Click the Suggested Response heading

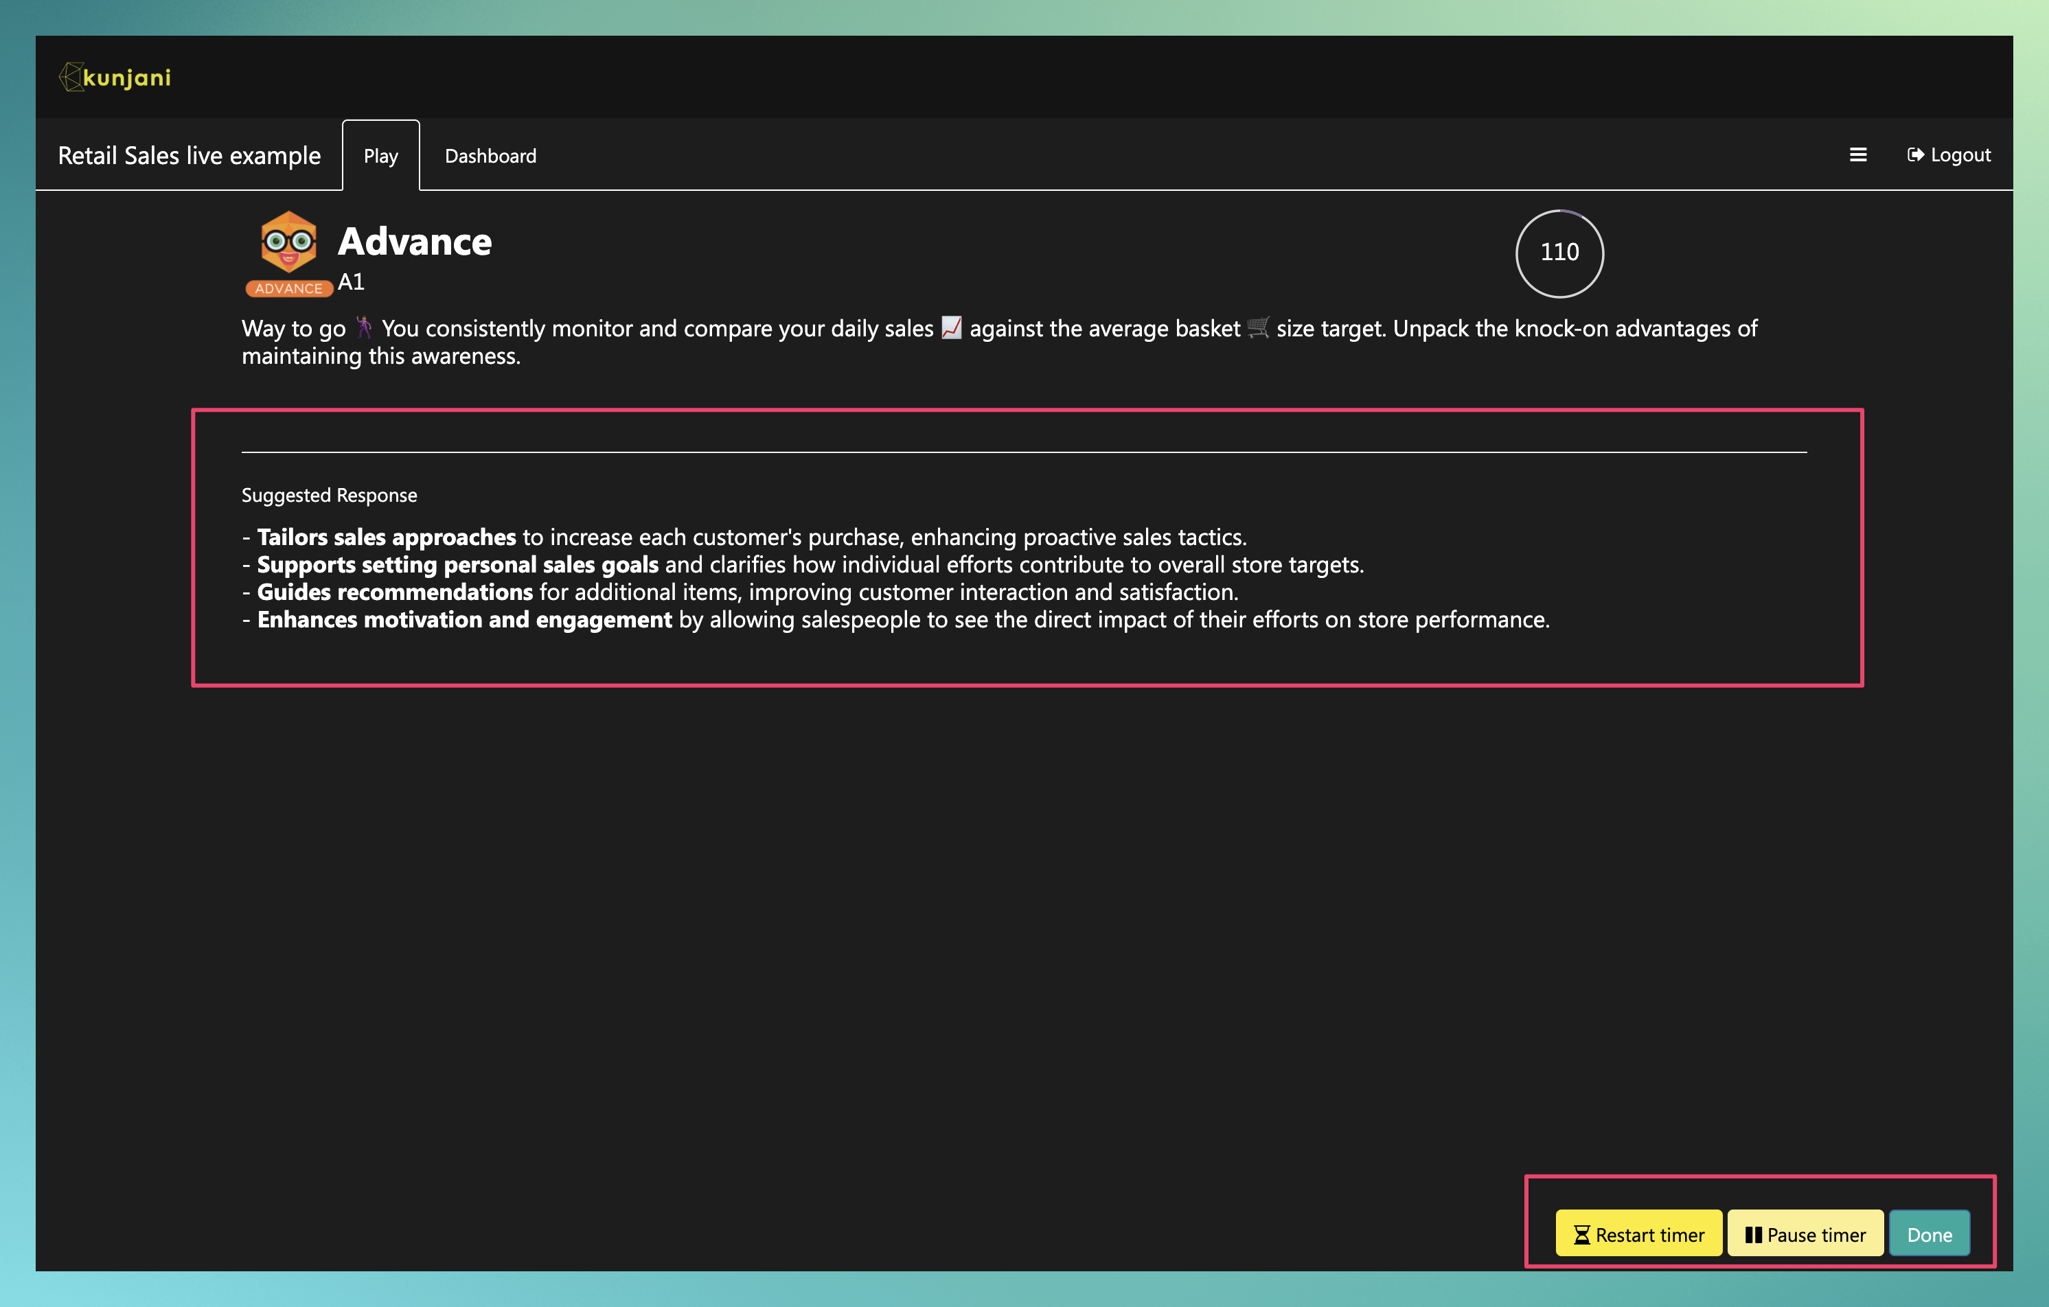(x=330, y=495)
